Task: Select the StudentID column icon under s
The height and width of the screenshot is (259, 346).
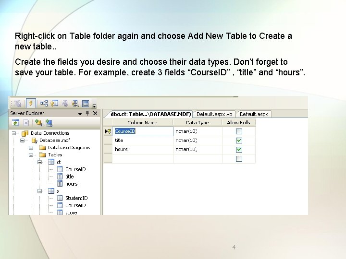Action: click(x=60, y=198)
